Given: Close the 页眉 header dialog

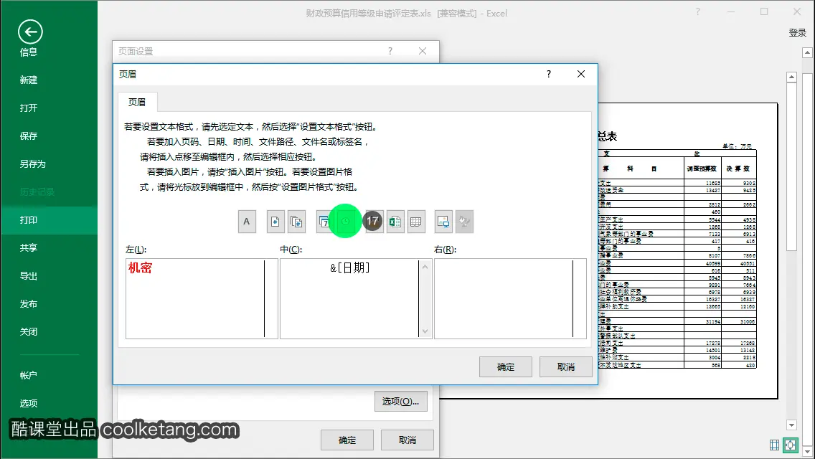Looking at the screenshot, I should pyautogui.click(x=581, y=75).
